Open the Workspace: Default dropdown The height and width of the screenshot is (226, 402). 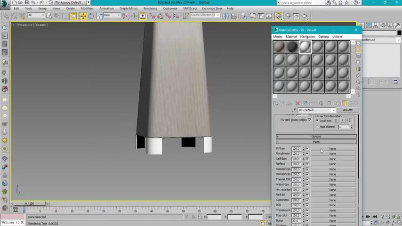pos(71,2)
